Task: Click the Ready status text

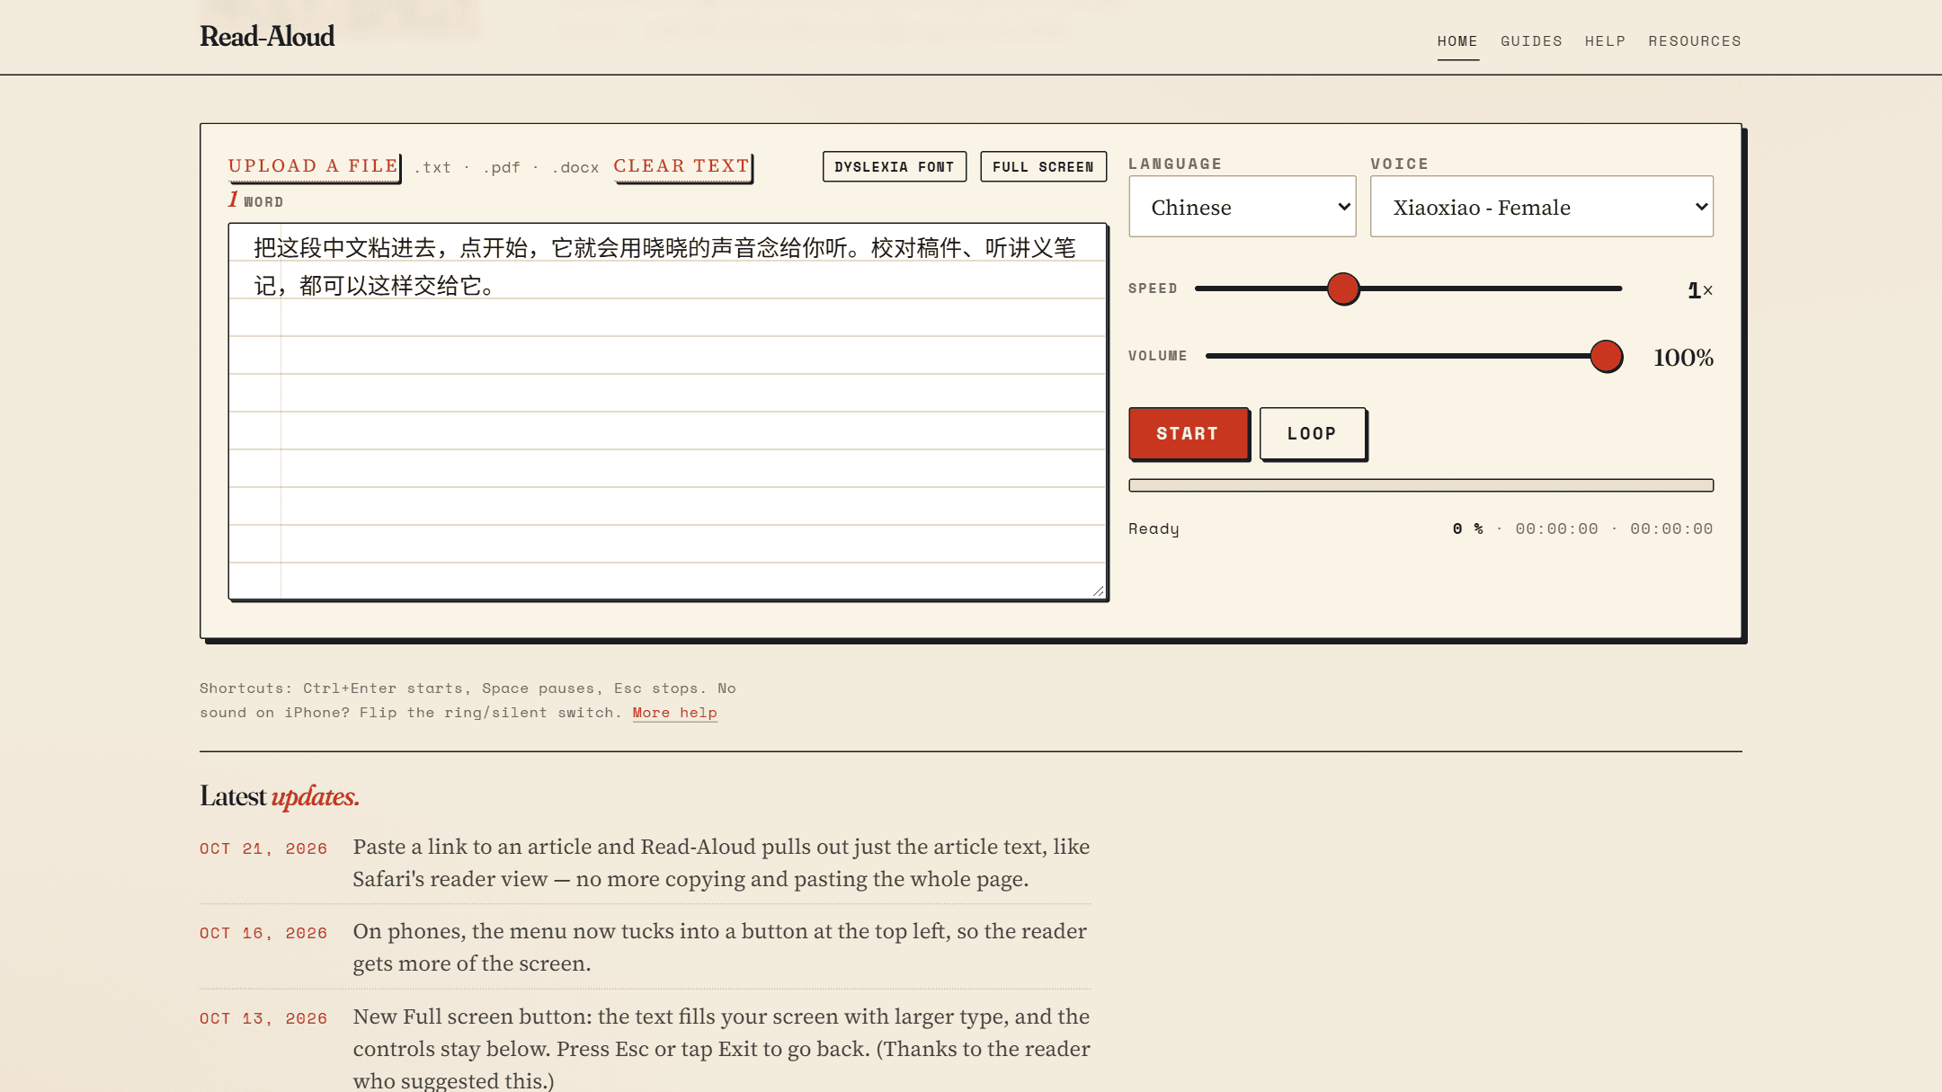Action: [1154, 528]
